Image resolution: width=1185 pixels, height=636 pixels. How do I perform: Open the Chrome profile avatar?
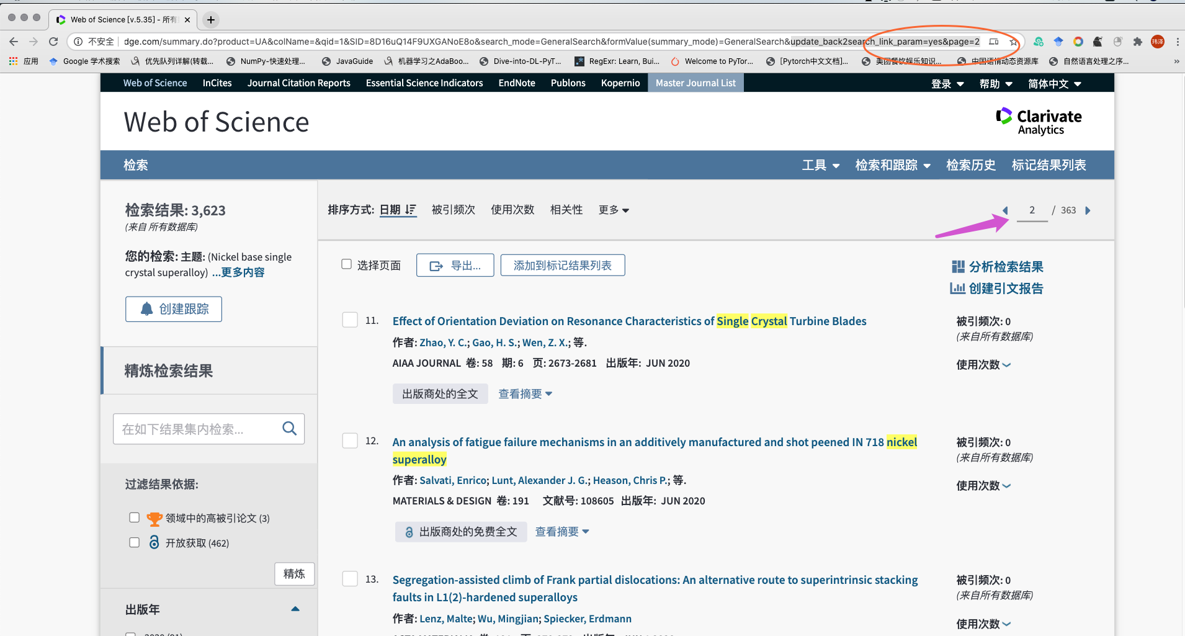click(x=1158, y=42)
